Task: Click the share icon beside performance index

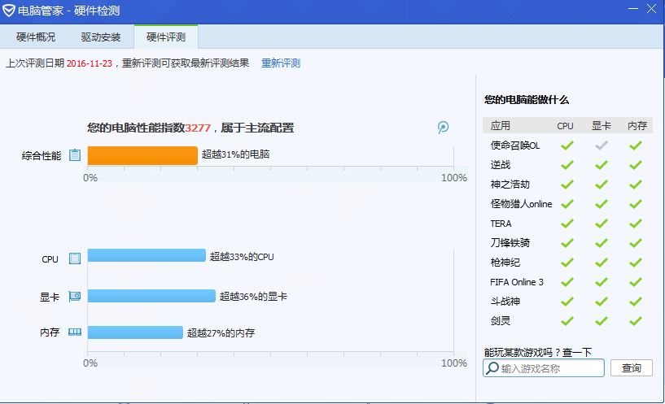Action: [443, 127]
